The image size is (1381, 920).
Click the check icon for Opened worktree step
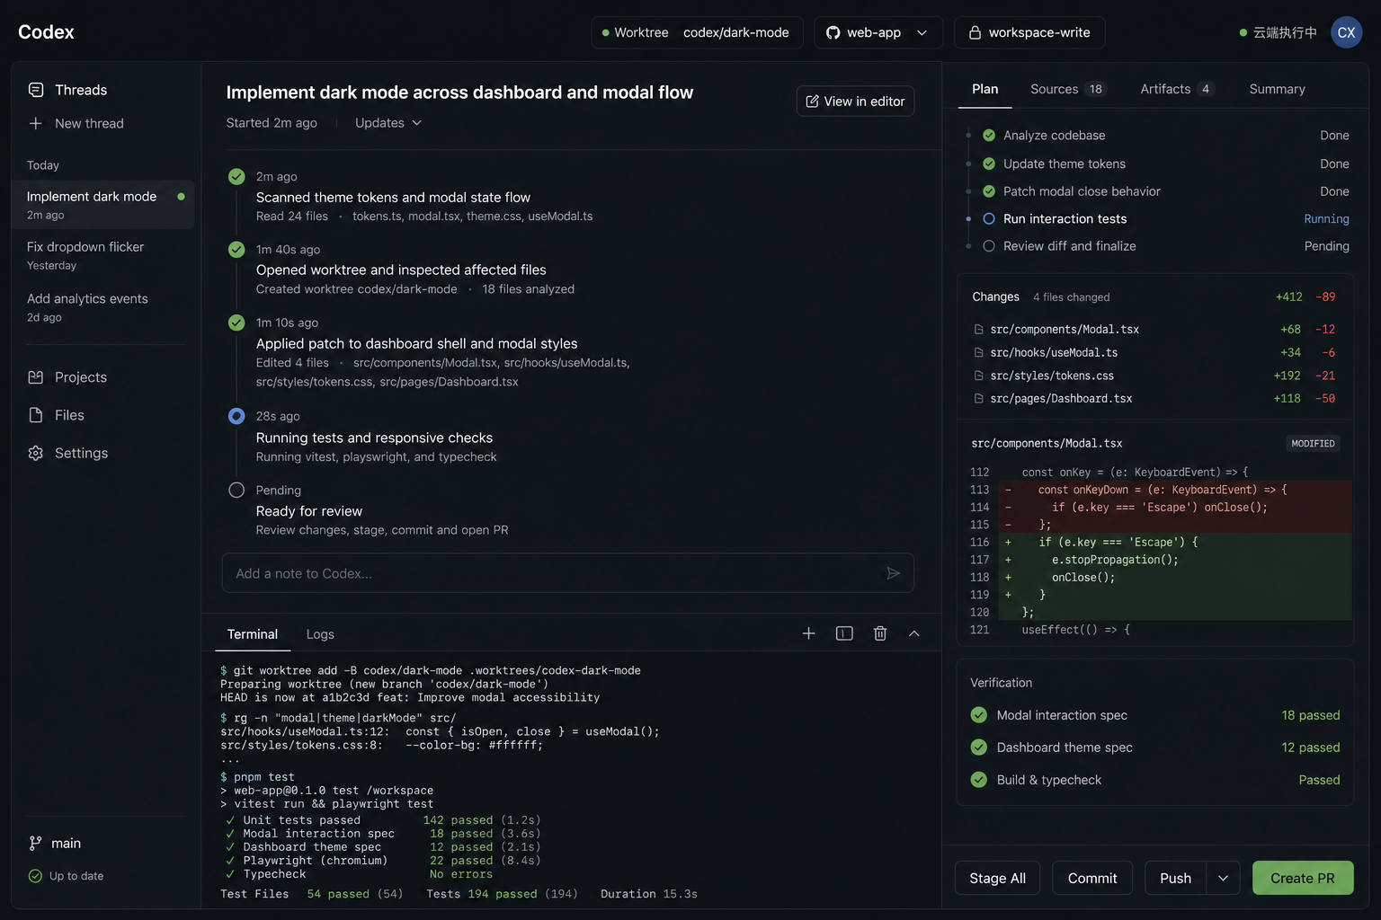pyautogui.click(x=236, y=250)
